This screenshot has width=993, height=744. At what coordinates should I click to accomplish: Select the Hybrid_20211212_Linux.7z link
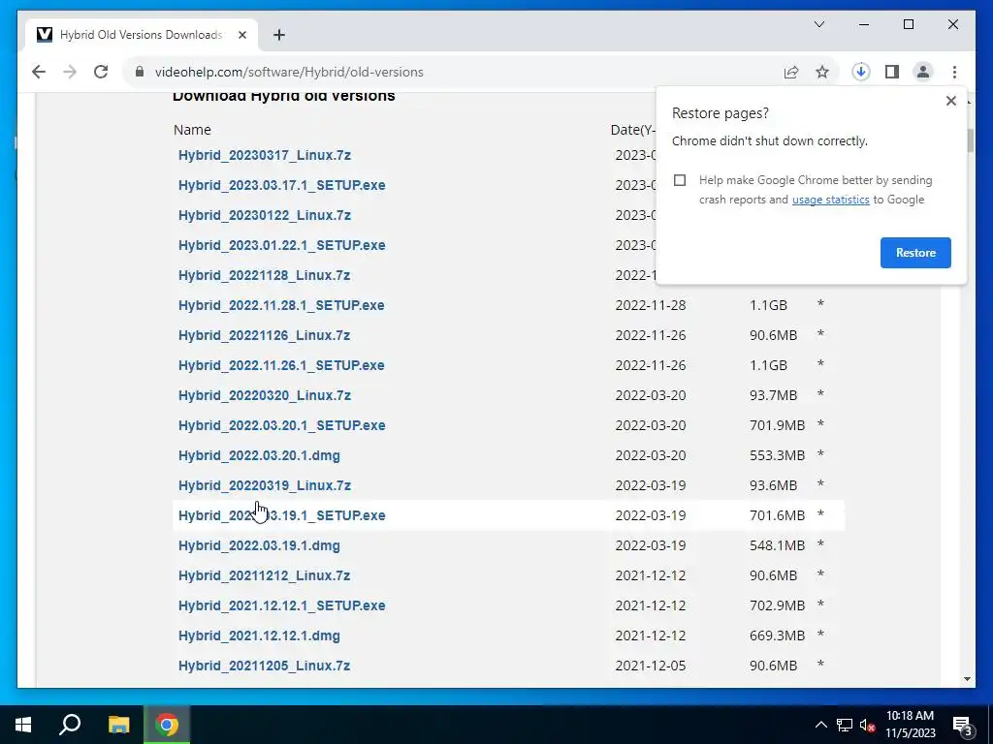click(264, 575)
